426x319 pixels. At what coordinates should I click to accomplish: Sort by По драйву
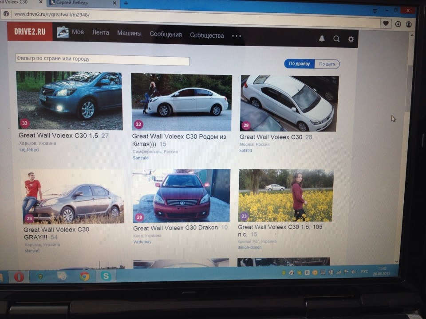pos(299,63)
